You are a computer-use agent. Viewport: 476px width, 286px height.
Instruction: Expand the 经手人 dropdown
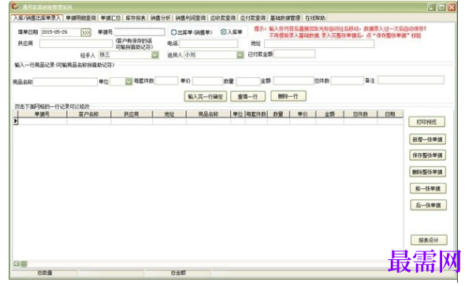154,55
